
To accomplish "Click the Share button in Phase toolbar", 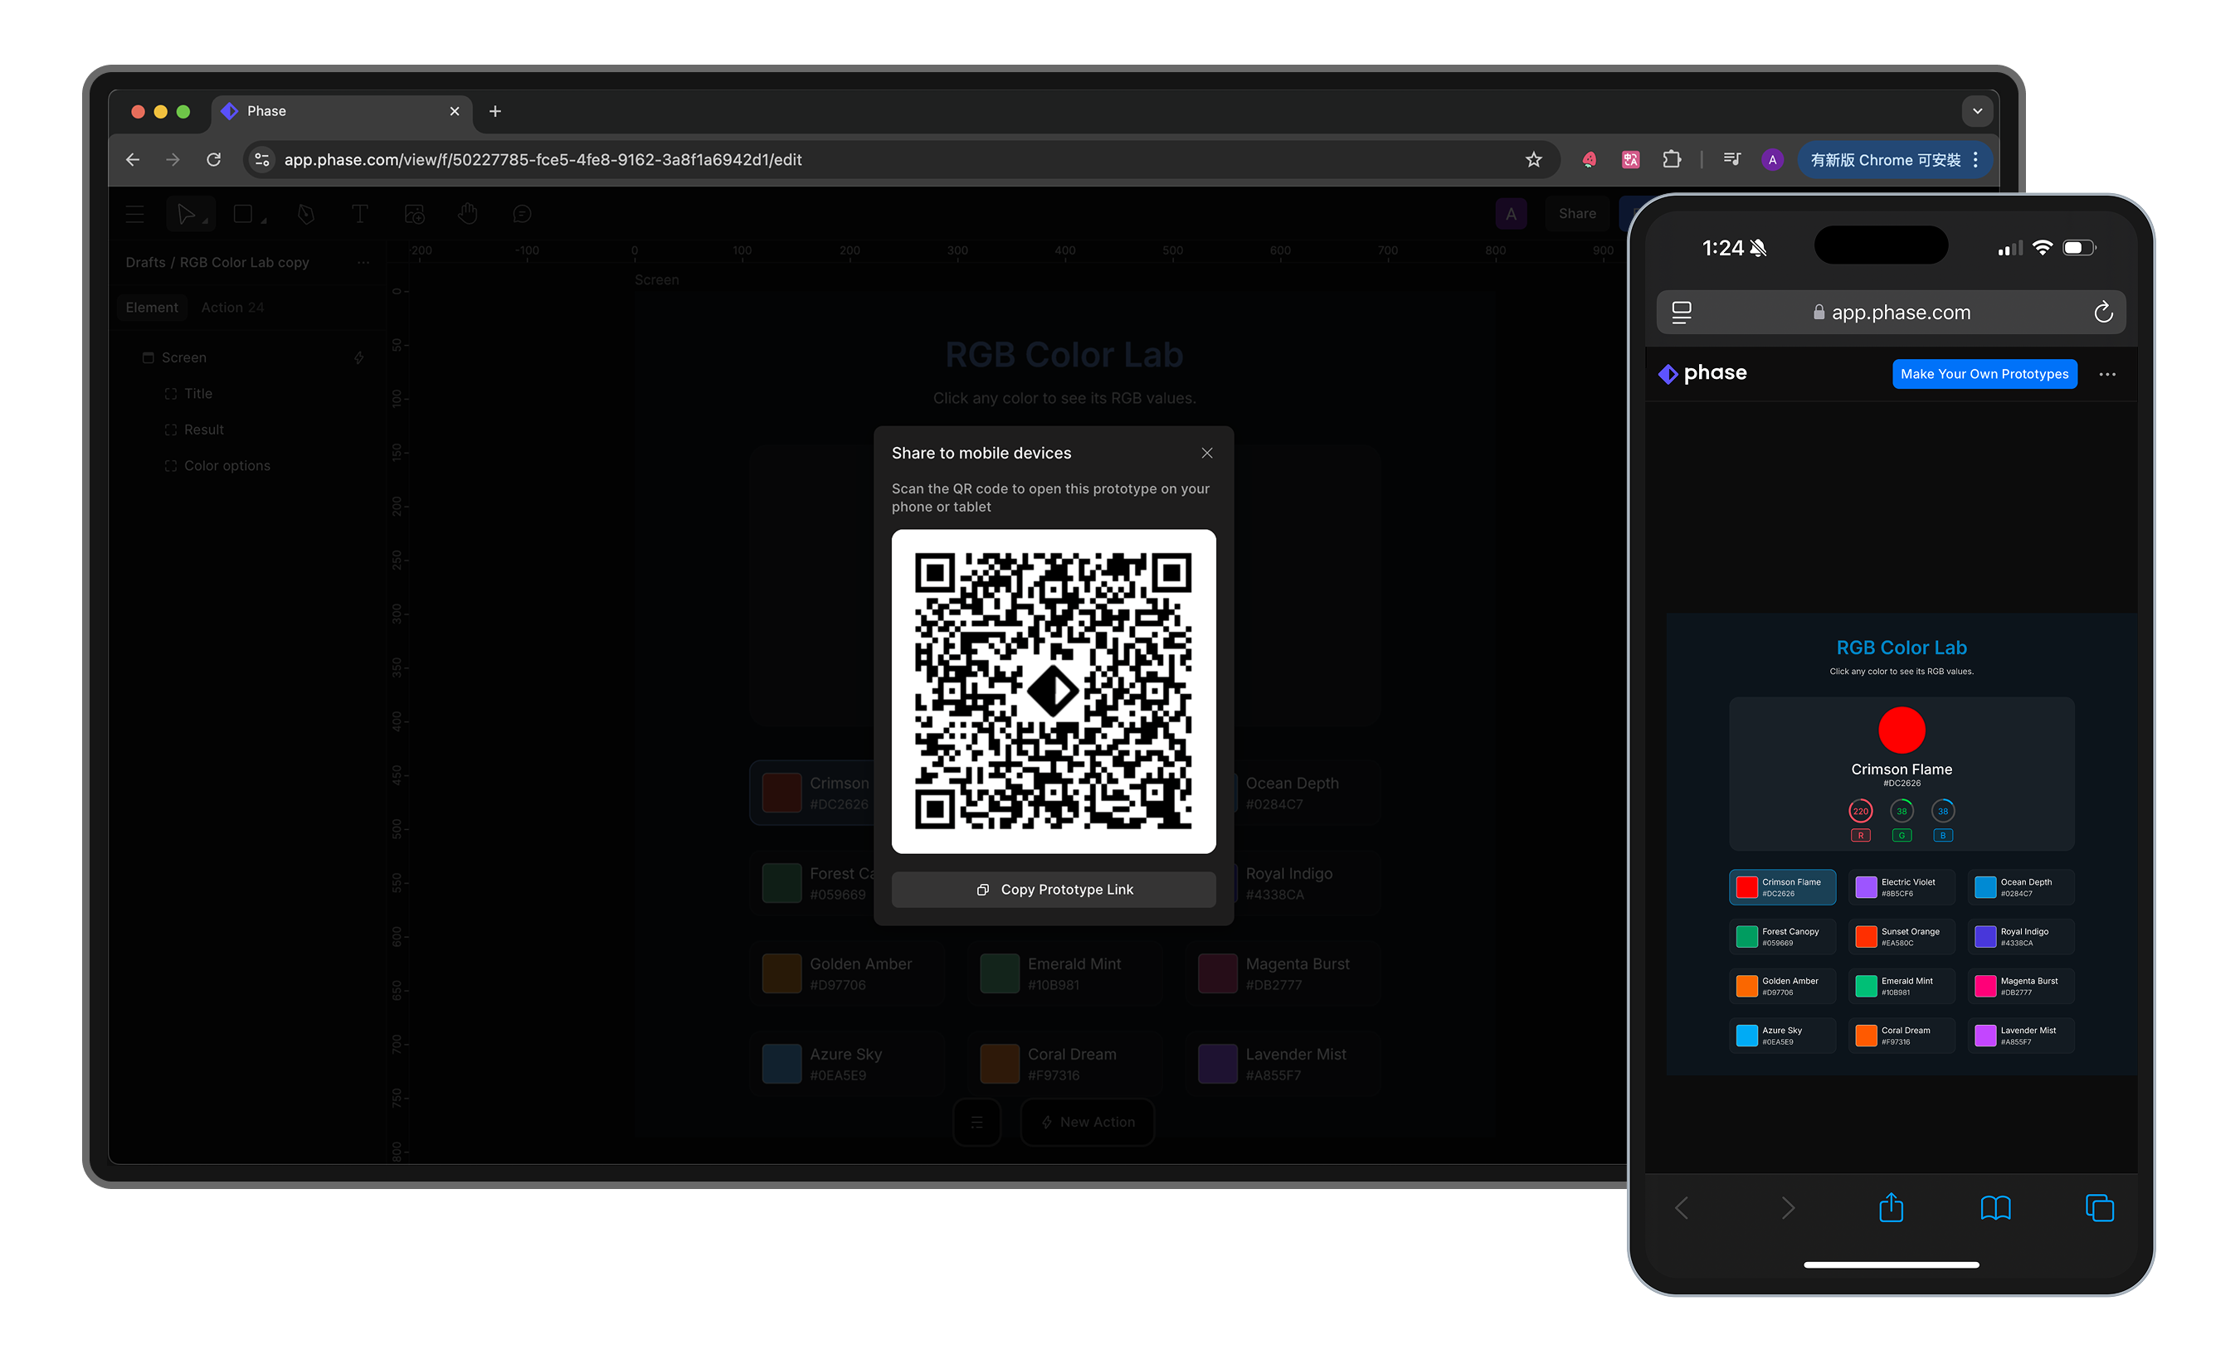I will 1577,215.
